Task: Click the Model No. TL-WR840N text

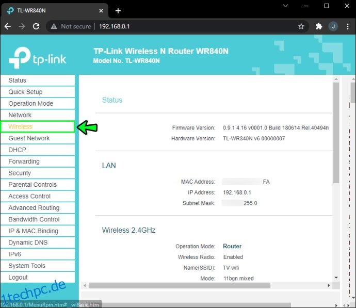Action: pos(126,61)
